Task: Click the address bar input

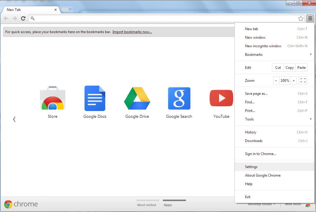Action: pyautogui.click(x=166, y=19)
